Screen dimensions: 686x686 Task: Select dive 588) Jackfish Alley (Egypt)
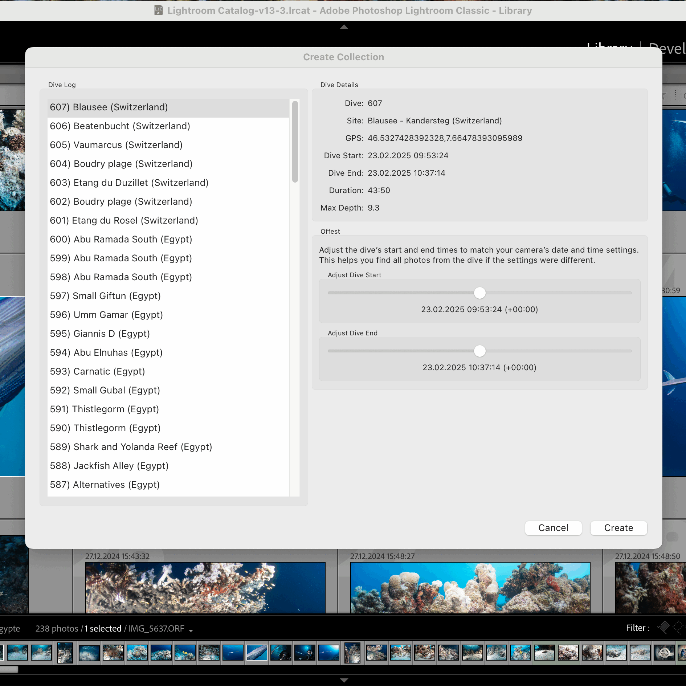[168, 466]
